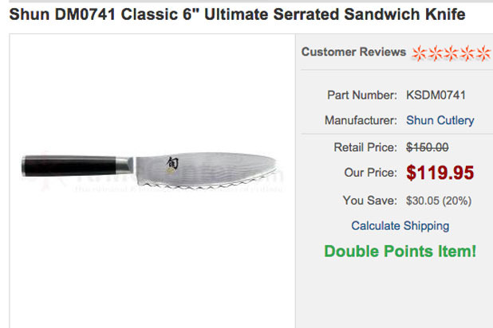Select the third rating star
Viewport: 493px width, 328px height.
[450, 53]
